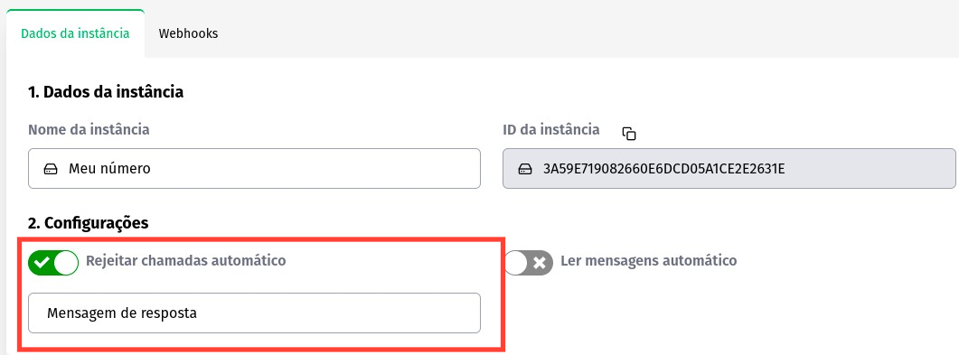Select the 3A59E719082660E6DCD05A1CE2E2631E ID text
The width and height of the screenshot is (959, 355).
coord(663,169)
